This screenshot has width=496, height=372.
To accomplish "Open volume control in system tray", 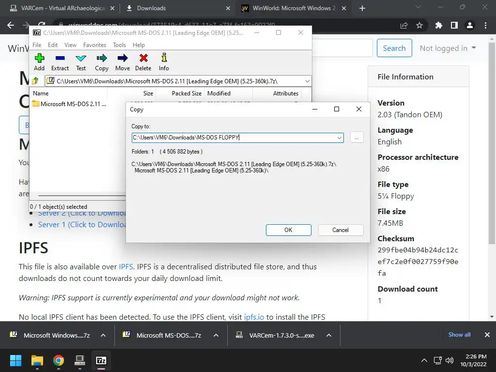I will 449,360.
